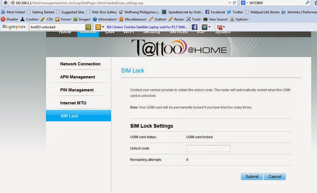Open the Forms developer menu
This screenshot has width=317, height=193.
tap(64, 19)
